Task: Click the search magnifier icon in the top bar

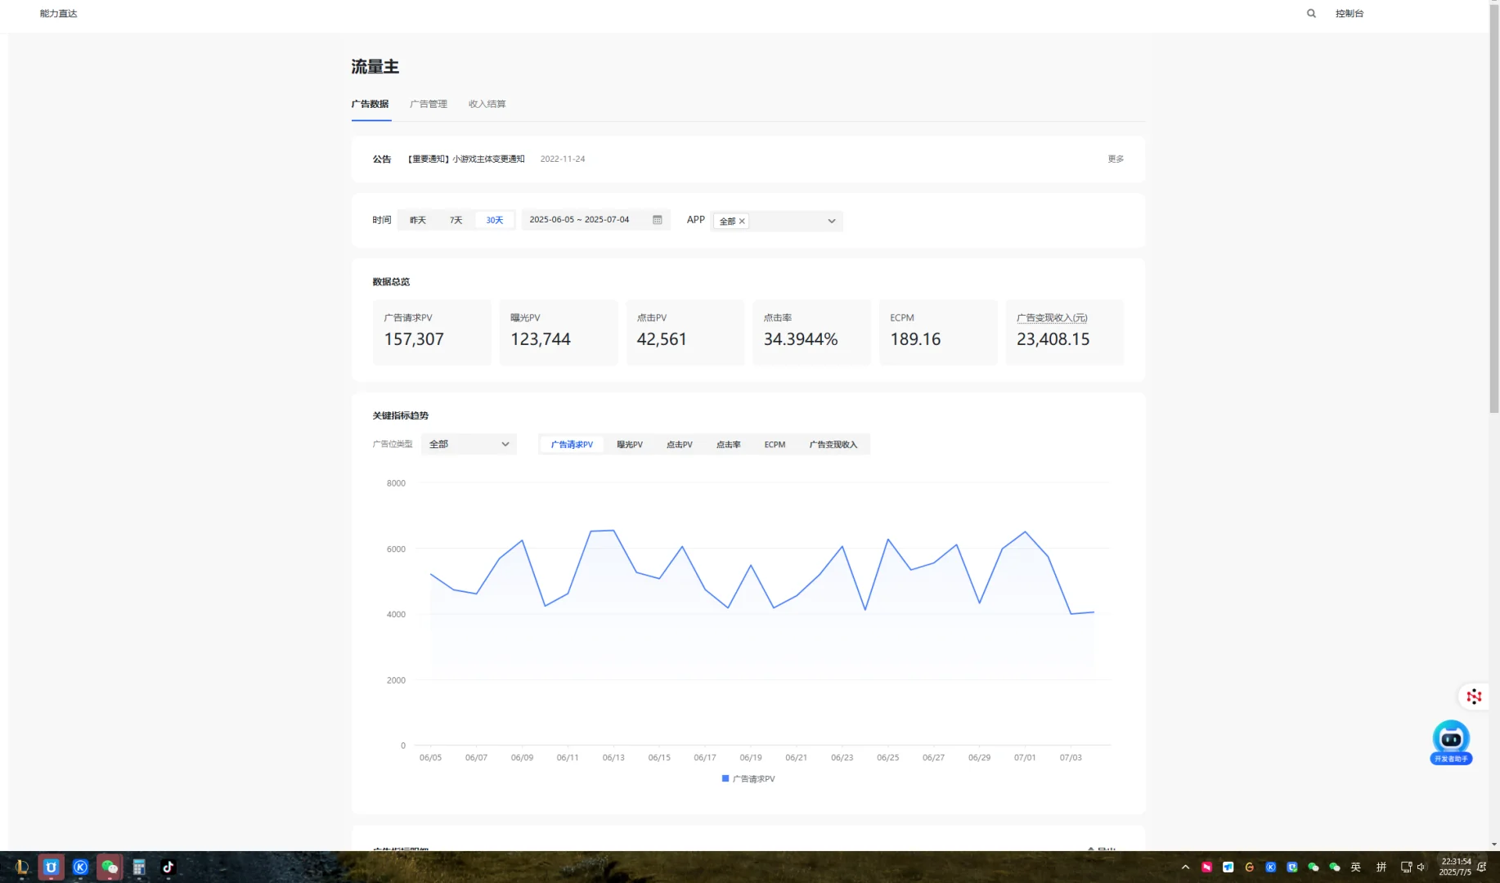Action: (1310, 13)
